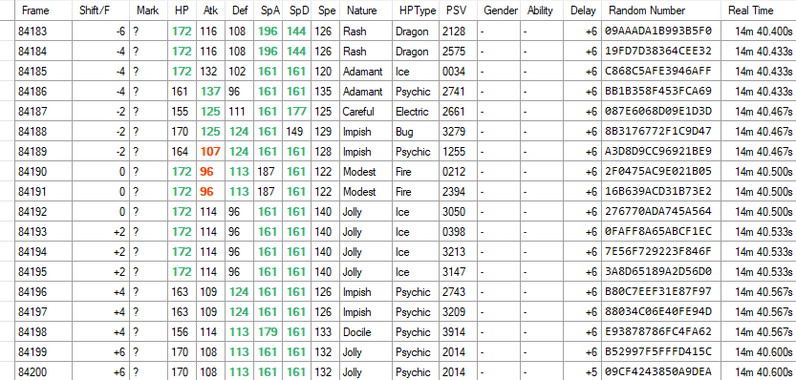Sort by the Frame column header
The height and width of the screenshot is (380, 796).
tap(43, 11)
